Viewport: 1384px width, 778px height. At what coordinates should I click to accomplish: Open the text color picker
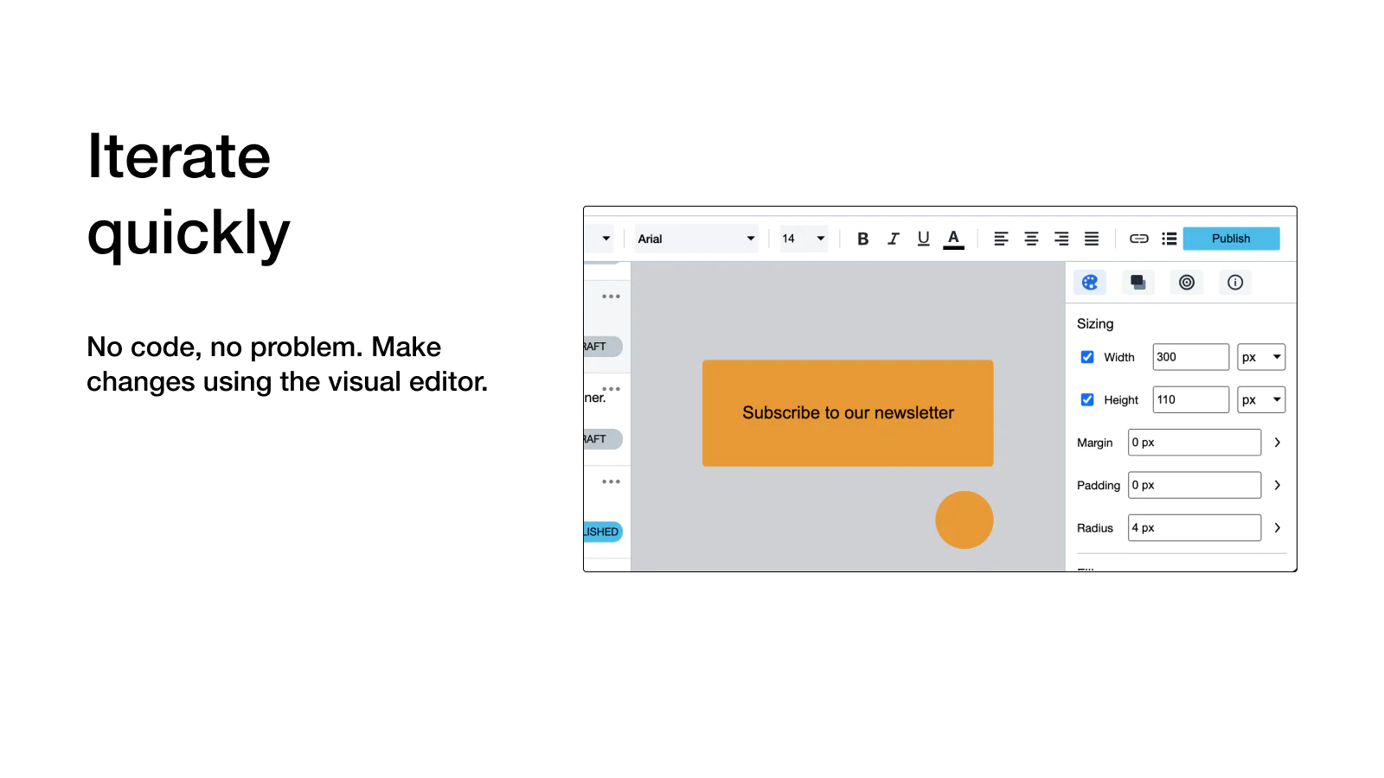tap(953, 239)
